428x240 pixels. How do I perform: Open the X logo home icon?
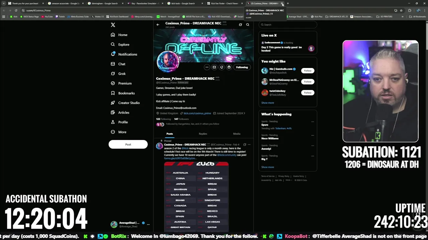(113, 25)
